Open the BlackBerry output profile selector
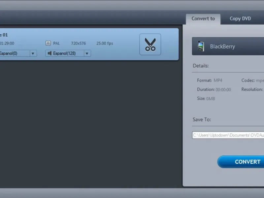This screenshot has height=198, width=264. pyautogui.click(x=228, y=46)
